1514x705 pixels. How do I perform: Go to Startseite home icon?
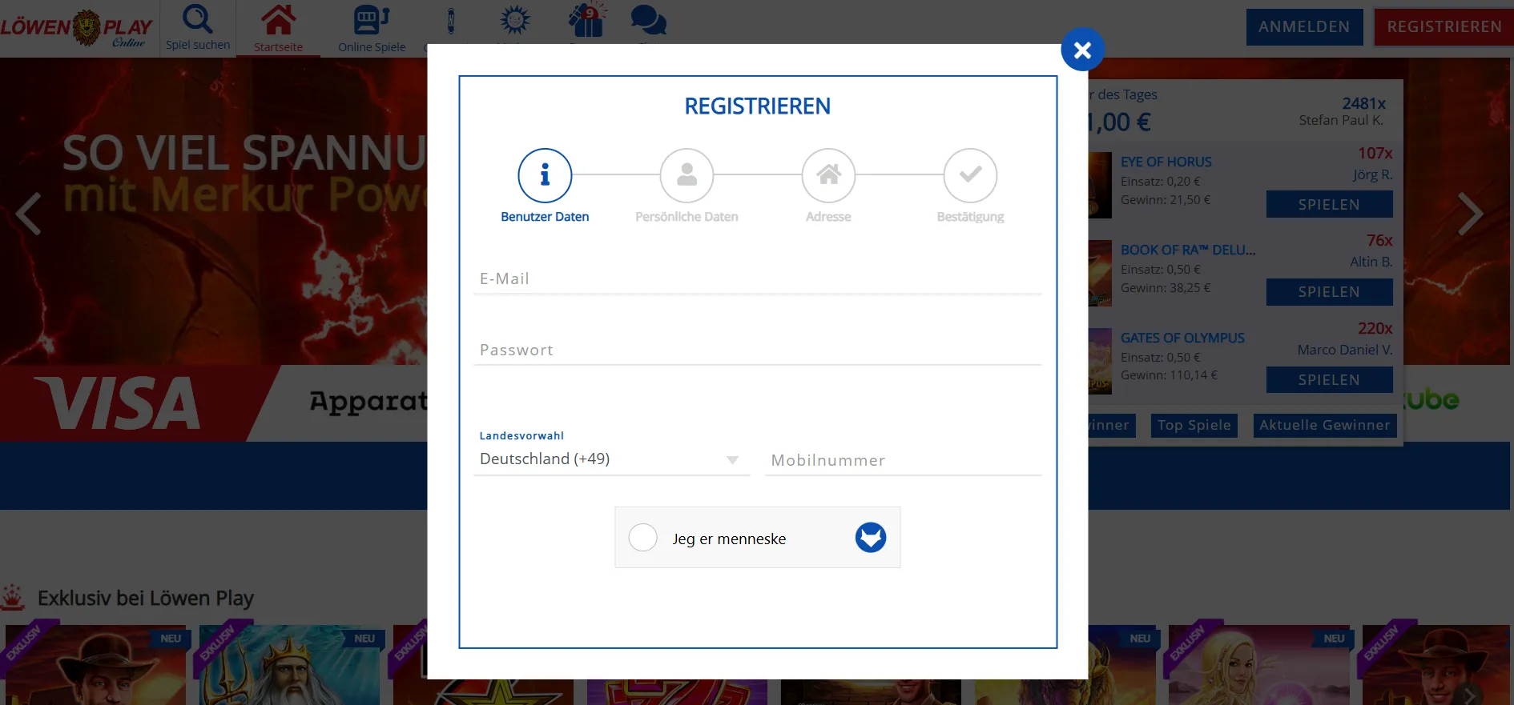pos(278,21)
